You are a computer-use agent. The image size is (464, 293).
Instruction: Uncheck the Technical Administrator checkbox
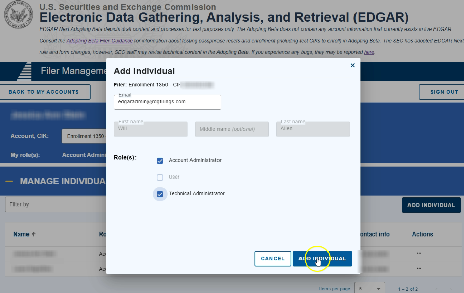tap(160, 194)
